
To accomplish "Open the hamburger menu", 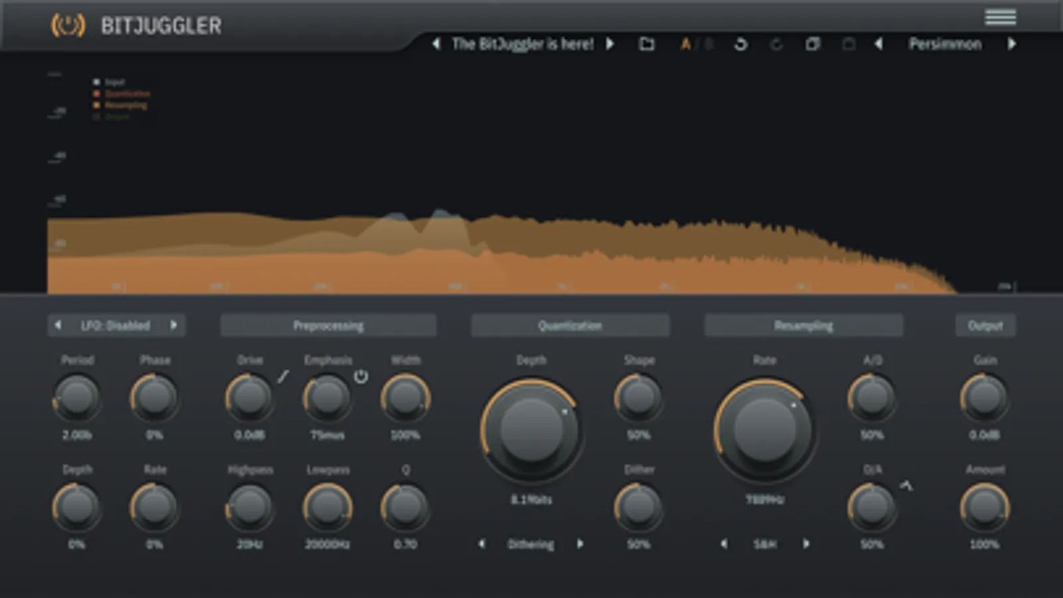I will [1000, 17].
